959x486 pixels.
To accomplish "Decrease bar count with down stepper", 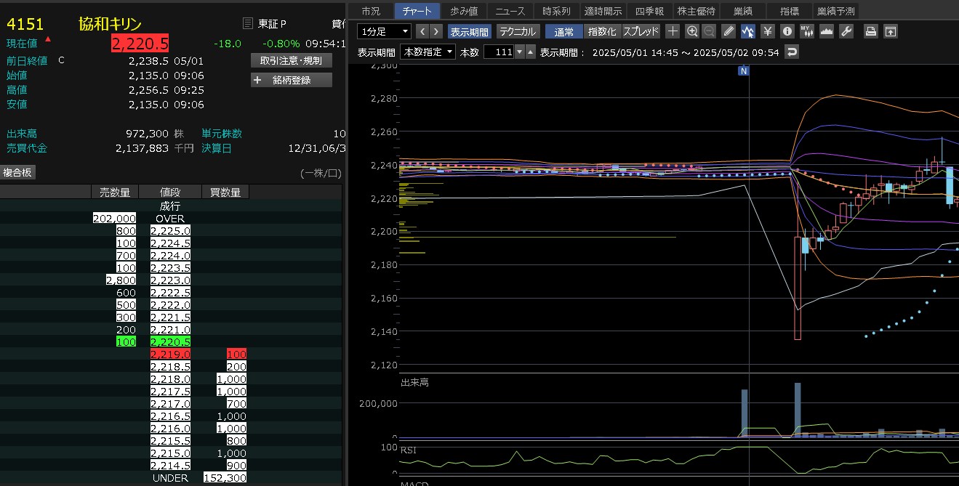I will pyautogui.click(x=519, y=52).
